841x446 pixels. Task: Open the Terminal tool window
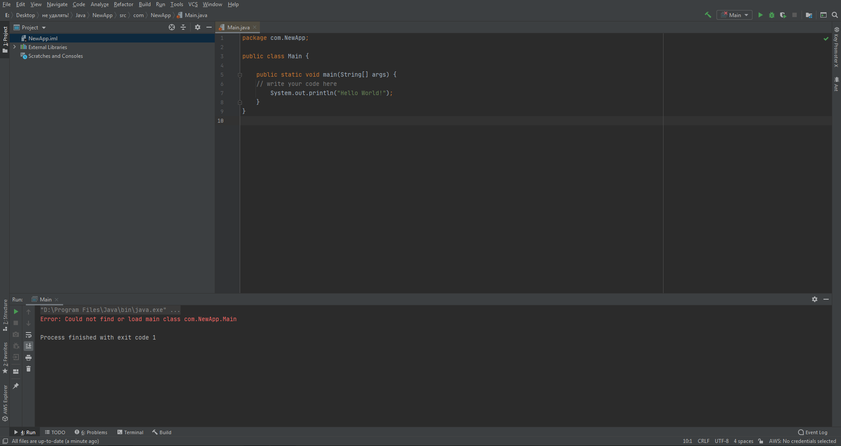point(130,432)
